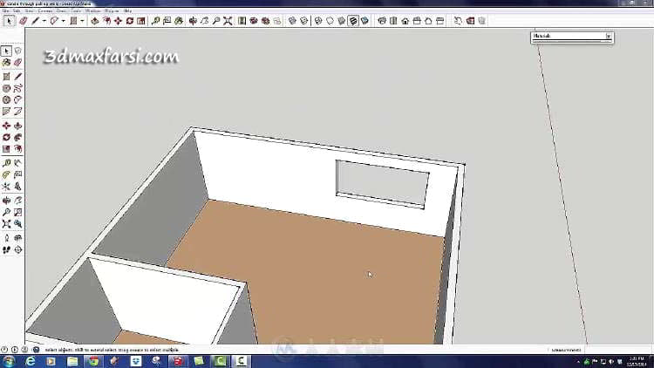Click Zoom Extents in top toolbar
This screenshot has width=654, height=368.
click(228, 20)
